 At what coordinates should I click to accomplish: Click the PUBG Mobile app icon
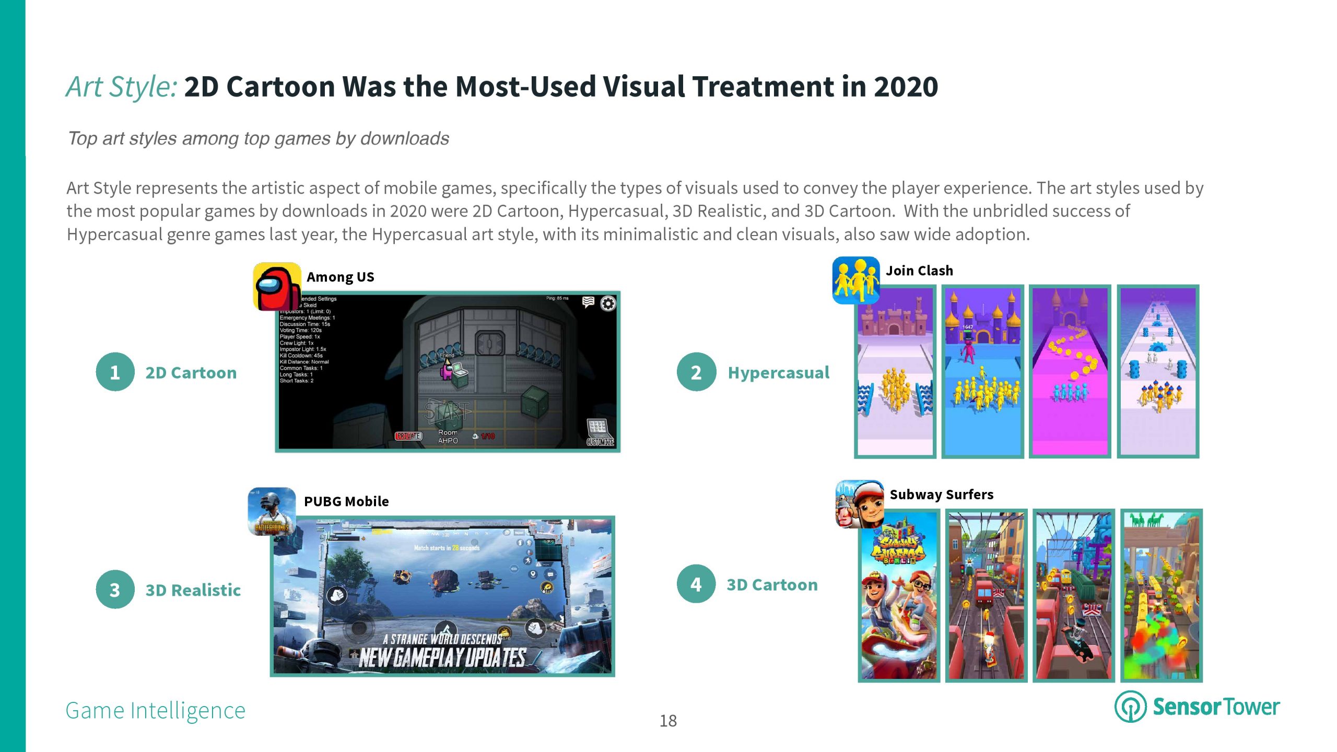(x=272, y=512)
